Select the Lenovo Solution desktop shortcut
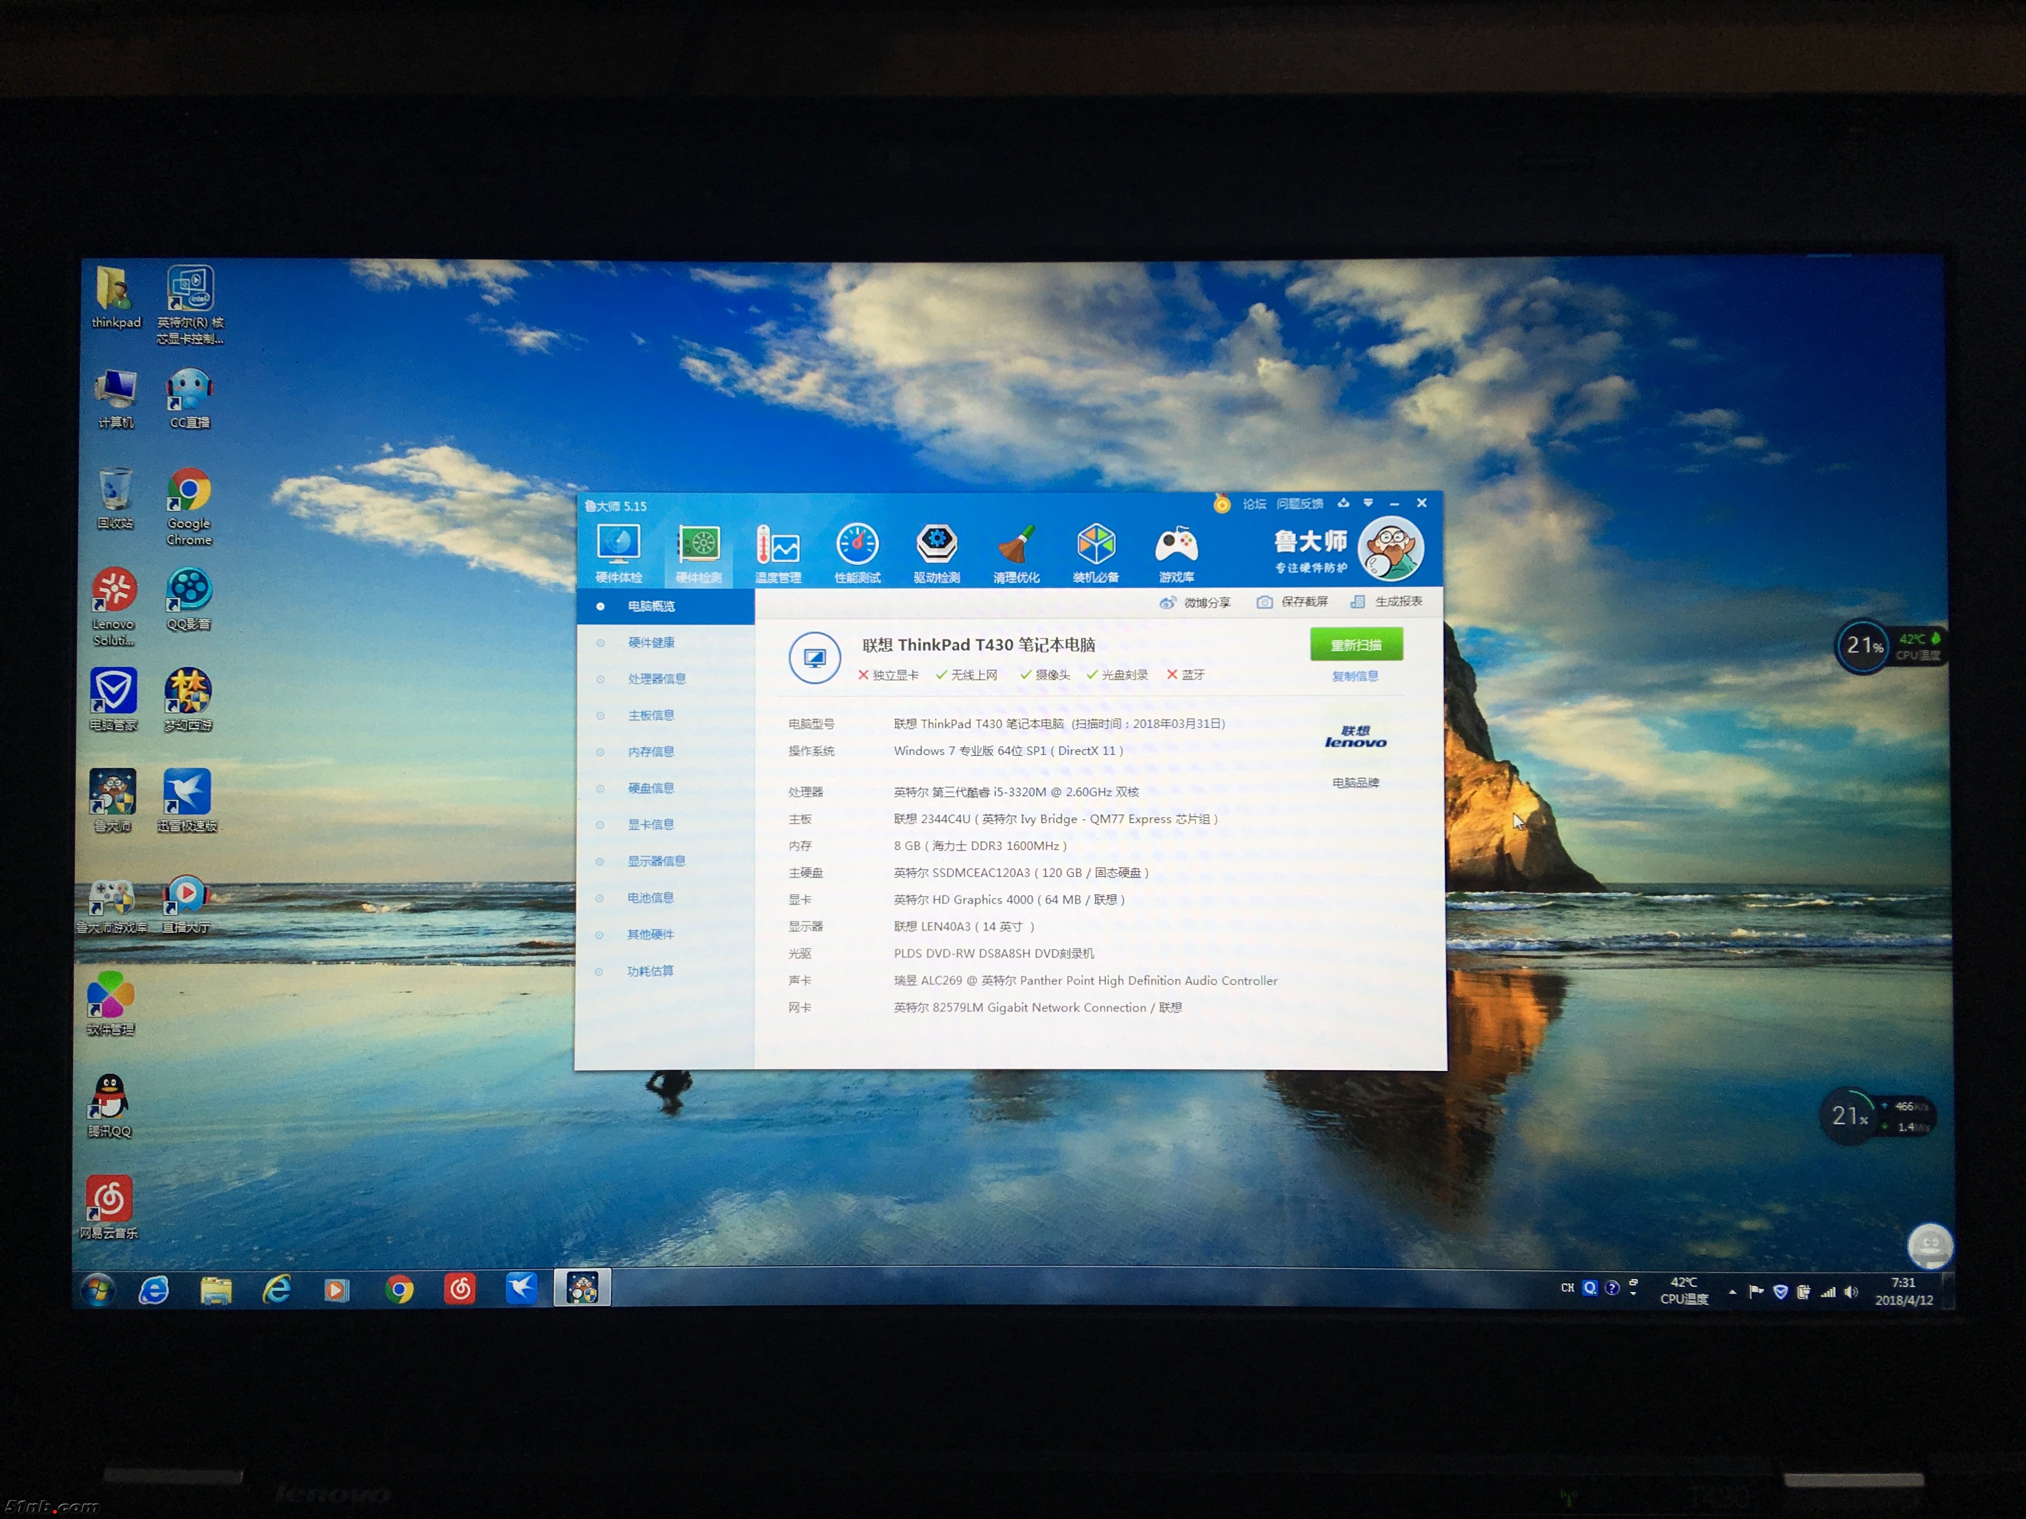The height and width of the screenshot is (1519, 2026). pyautogui.click(x=114, y=608)
